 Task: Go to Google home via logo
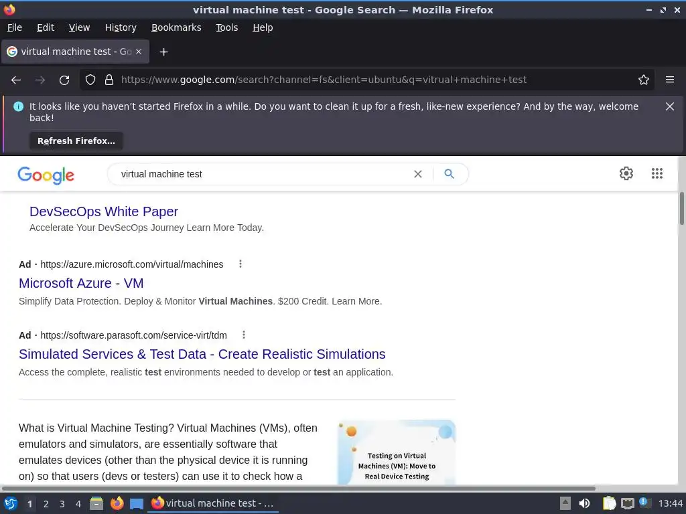click(46, 175)
